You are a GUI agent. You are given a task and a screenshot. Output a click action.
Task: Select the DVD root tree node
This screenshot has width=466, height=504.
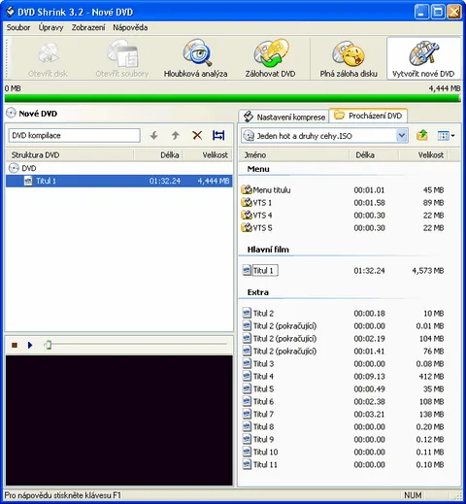click(22, 168)
